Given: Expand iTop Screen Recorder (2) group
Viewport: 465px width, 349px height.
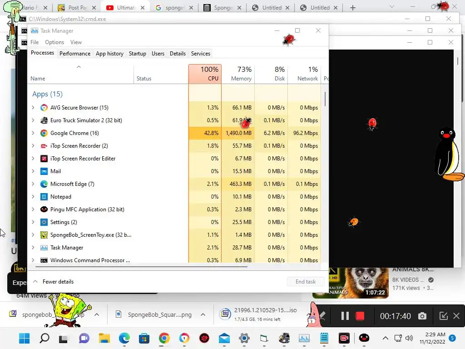Looking at the screenshot, I should (x=33, y=146).
